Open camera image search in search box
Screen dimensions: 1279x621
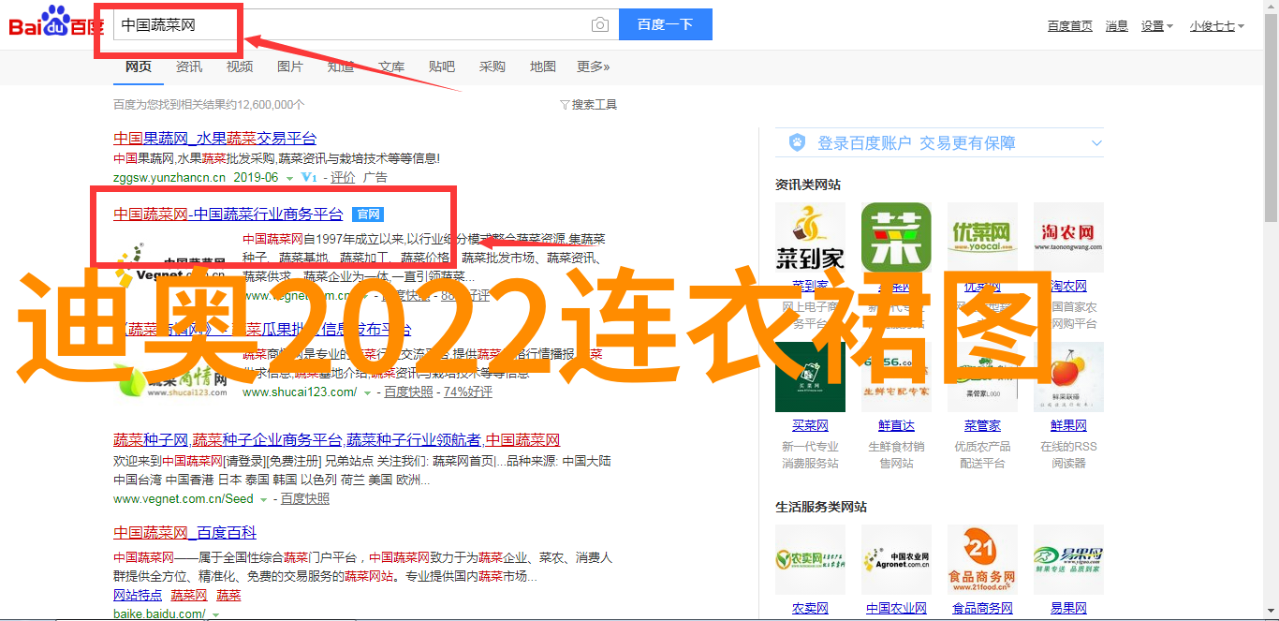click(600, 25)
